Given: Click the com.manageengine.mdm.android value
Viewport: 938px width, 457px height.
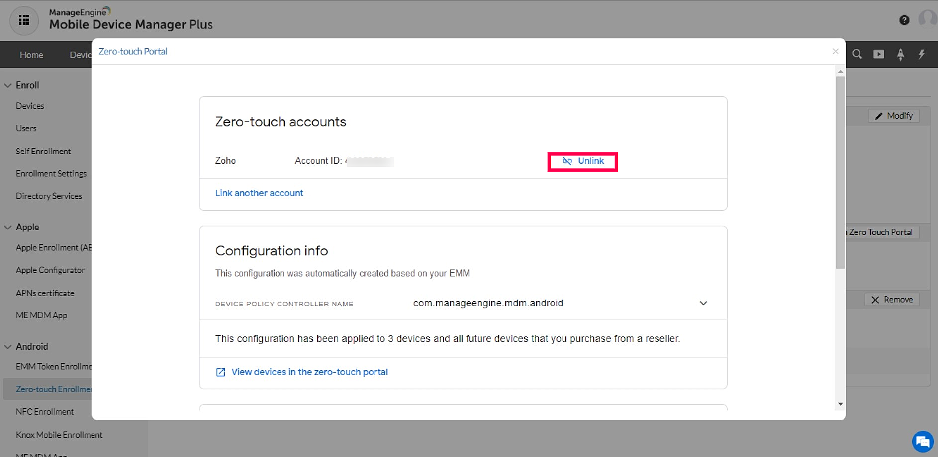Looking at the screenshot, I should [x=488, y=303].
